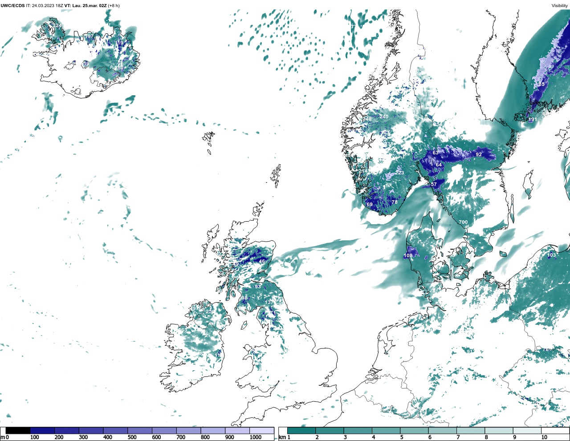Click the UWC/ECDS source label
The width and height of the screenshot is (570, 441).
click(12, 6)
